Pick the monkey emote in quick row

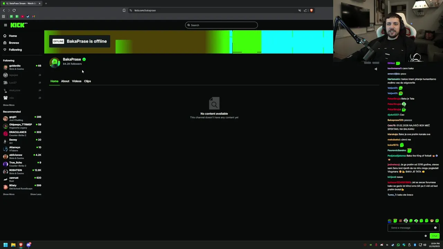pyautogui.click(x=432, y=221)
